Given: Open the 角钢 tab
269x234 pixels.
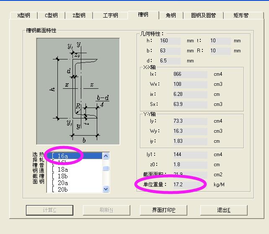Looking at the screenshot, I should [x=171, y=15].
